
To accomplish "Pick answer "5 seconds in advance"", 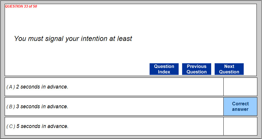I will click(42, 126).
